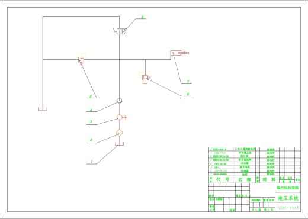
Task: Click the title block text 液压系统
Action: 288,198
